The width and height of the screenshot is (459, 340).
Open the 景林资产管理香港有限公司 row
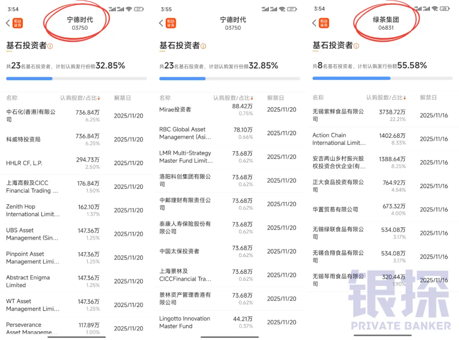(229, 299)
